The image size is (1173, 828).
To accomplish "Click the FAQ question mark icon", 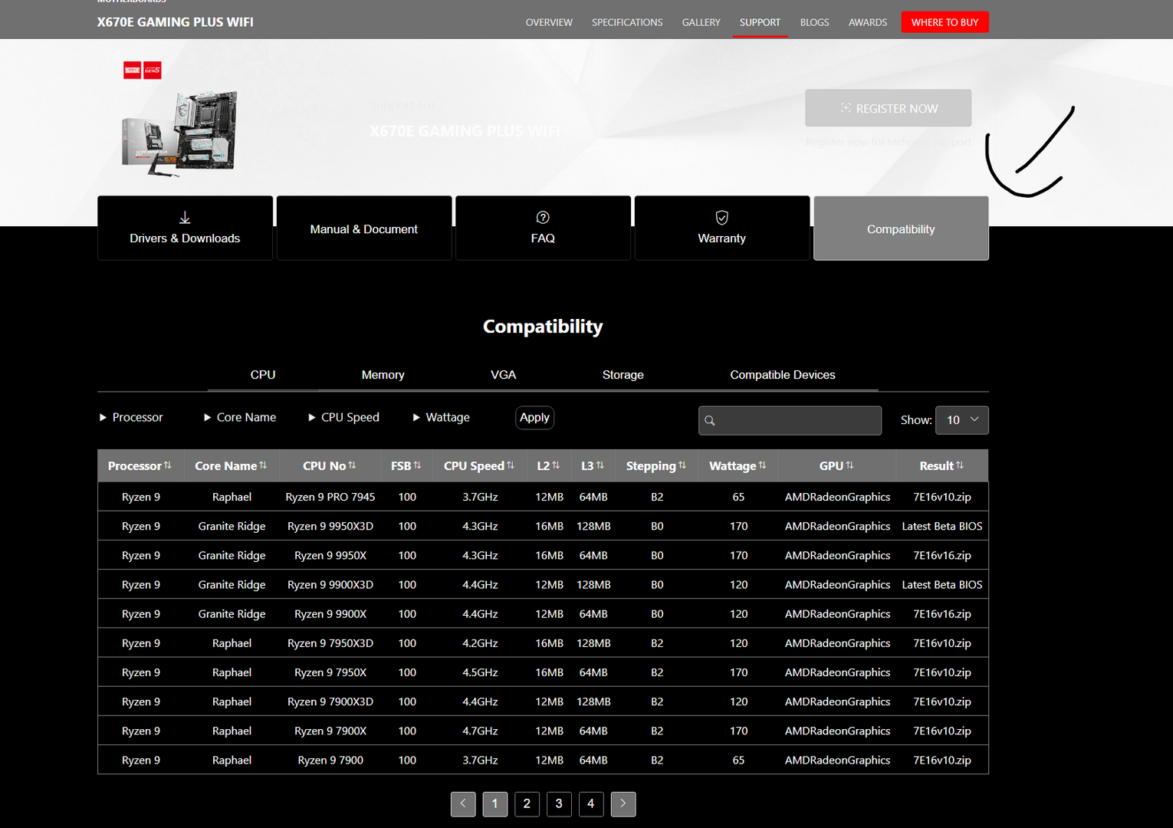I will (x=543, y=218).
